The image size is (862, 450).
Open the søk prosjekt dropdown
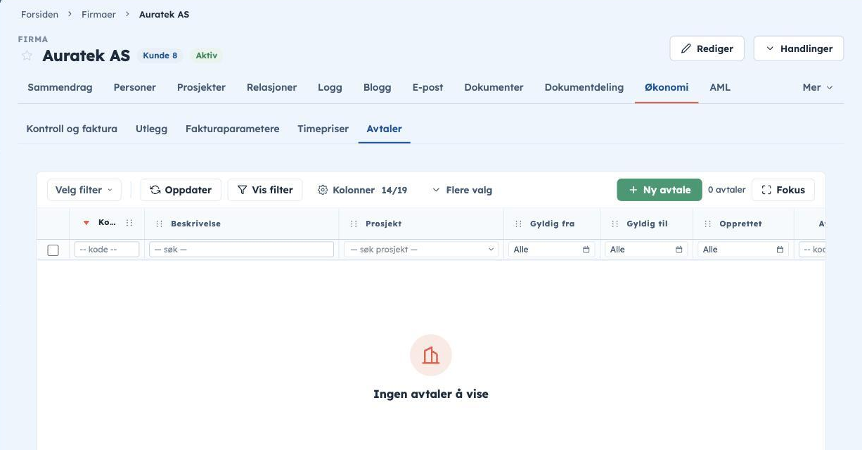point(421,250)
